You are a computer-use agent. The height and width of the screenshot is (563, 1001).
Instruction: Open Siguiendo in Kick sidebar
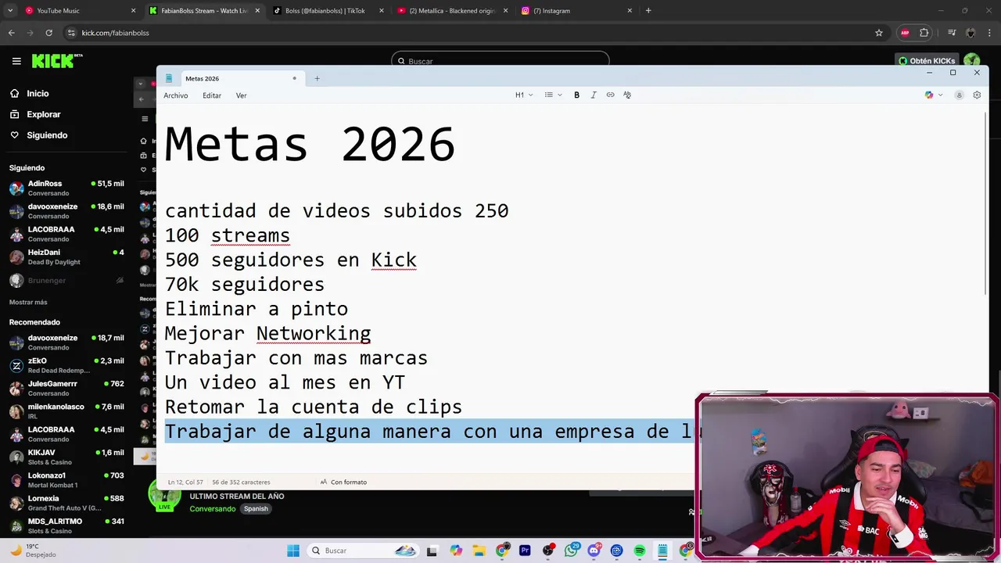[47, 135]
